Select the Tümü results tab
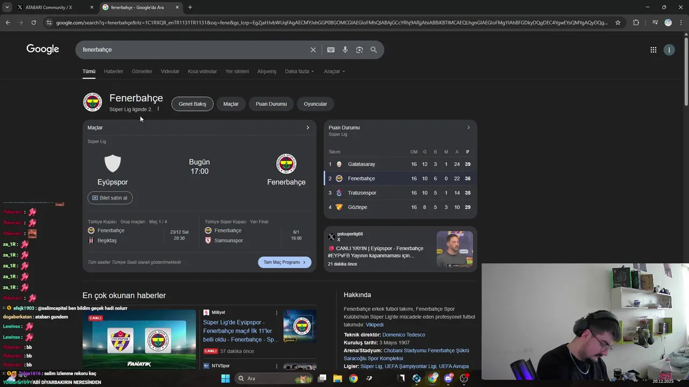This screenshot has height=387, width=689. point(89,71)
